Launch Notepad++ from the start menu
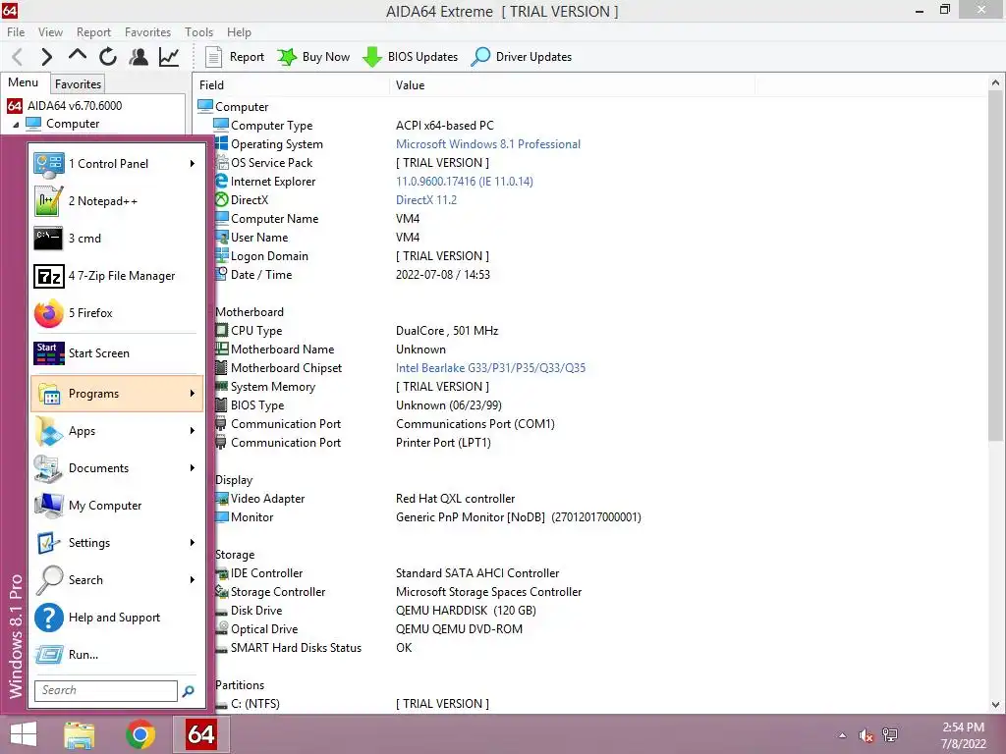Screen dimensions: 1006x754 pyautogui.click(x=116, y=201)
